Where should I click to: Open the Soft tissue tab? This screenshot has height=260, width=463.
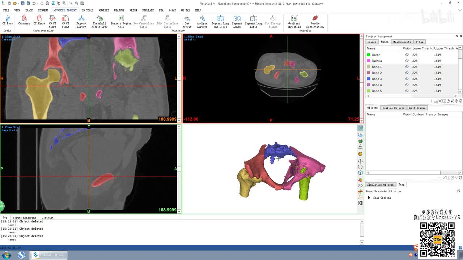(417, 108)
